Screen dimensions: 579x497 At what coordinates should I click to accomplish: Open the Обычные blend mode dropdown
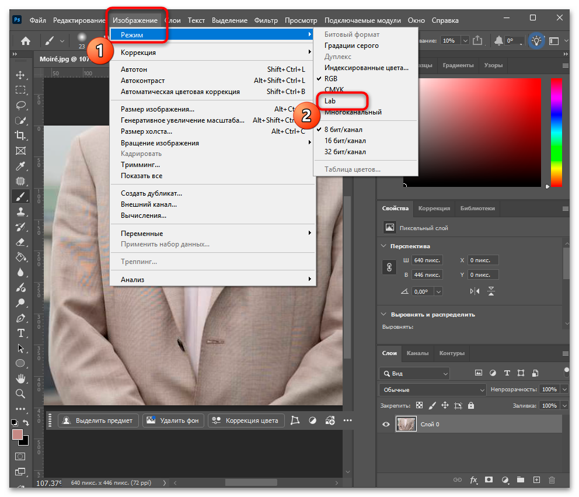click(x=432, y=390)
